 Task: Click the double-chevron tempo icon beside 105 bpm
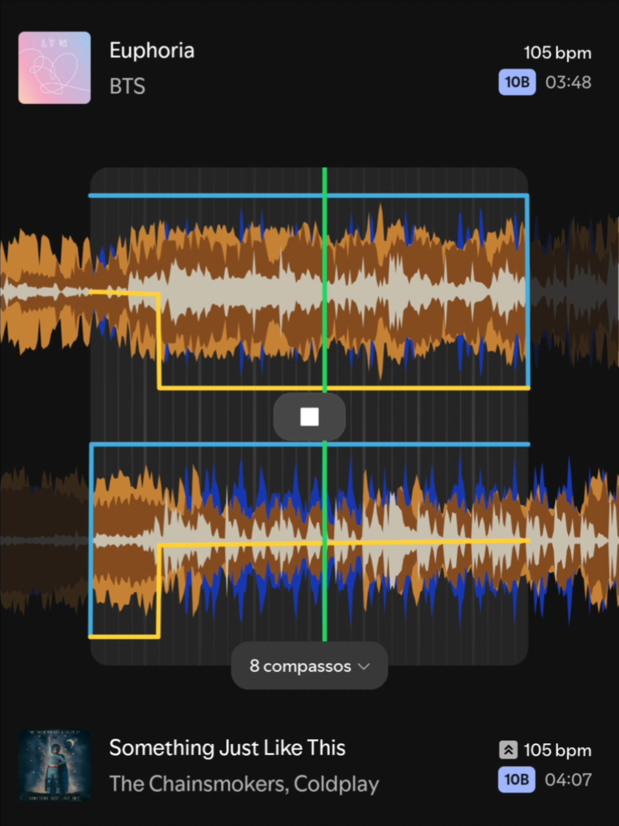tap(508, 750)
